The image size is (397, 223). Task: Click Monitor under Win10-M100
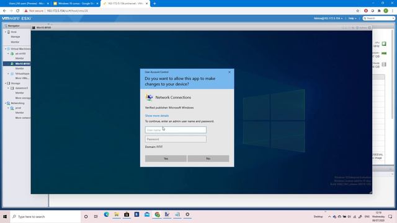coord(19,69)
